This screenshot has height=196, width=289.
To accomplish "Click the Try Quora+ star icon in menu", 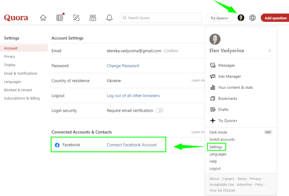I will click(x=213, y=121).
